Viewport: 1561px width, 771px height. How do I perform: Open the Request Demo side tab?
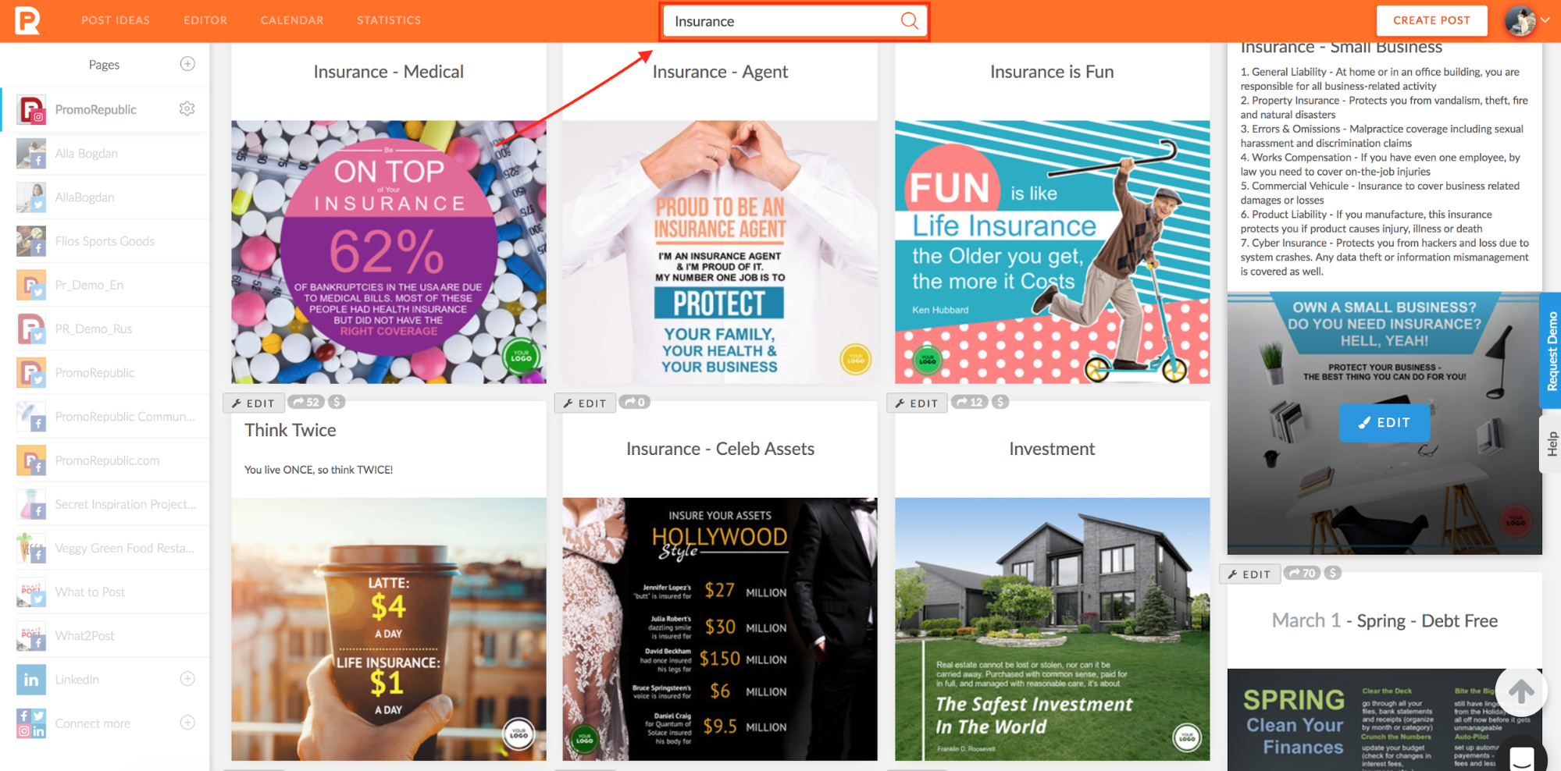tap(1551, 350)
